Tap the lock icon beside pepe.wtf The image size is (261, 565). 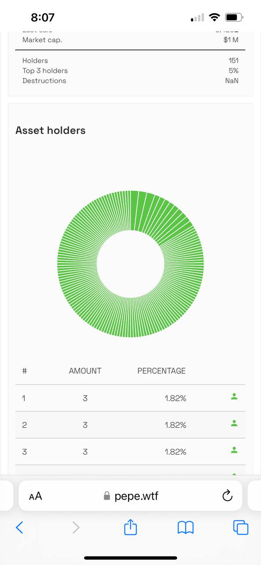(106, 496)
